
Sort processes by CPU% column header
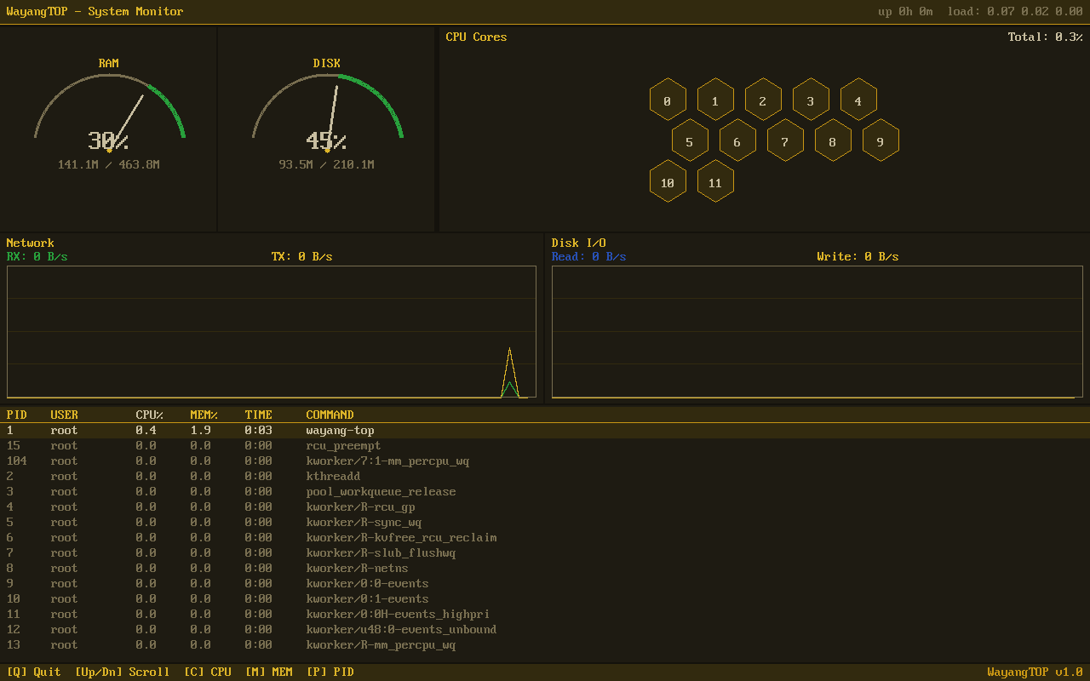click(149, 415)
